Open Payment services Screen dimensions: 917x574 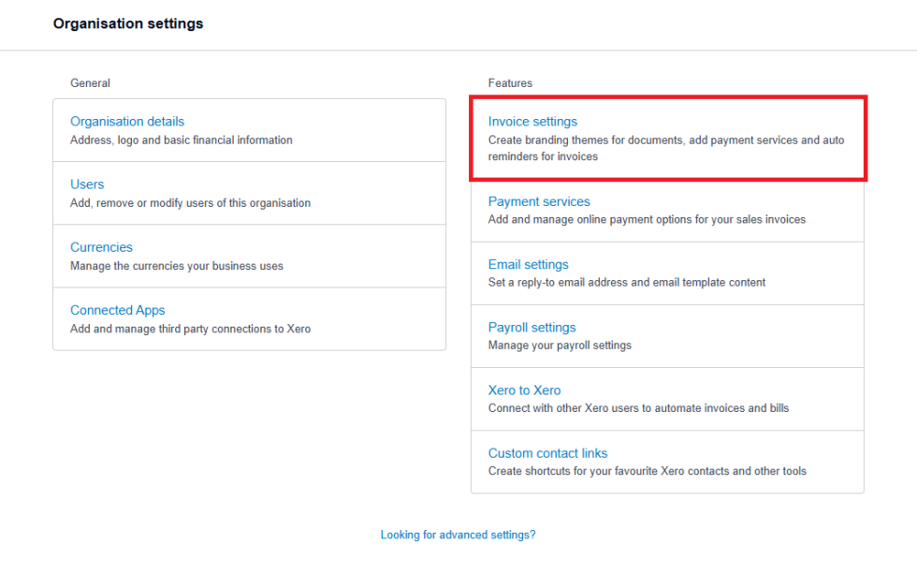[x=539, y=200]
